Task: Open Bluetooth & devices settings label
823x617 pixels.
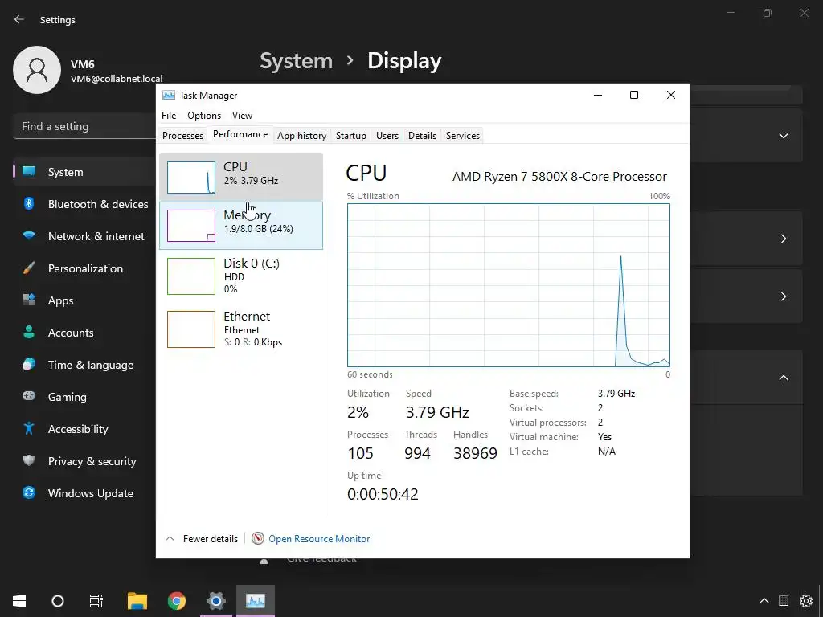Action: [x=98, y=204]
